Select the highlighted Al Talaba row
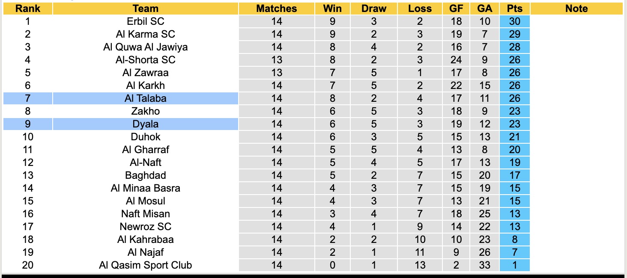Viewport: 627px width, 278px height. [x=146, y=98]
